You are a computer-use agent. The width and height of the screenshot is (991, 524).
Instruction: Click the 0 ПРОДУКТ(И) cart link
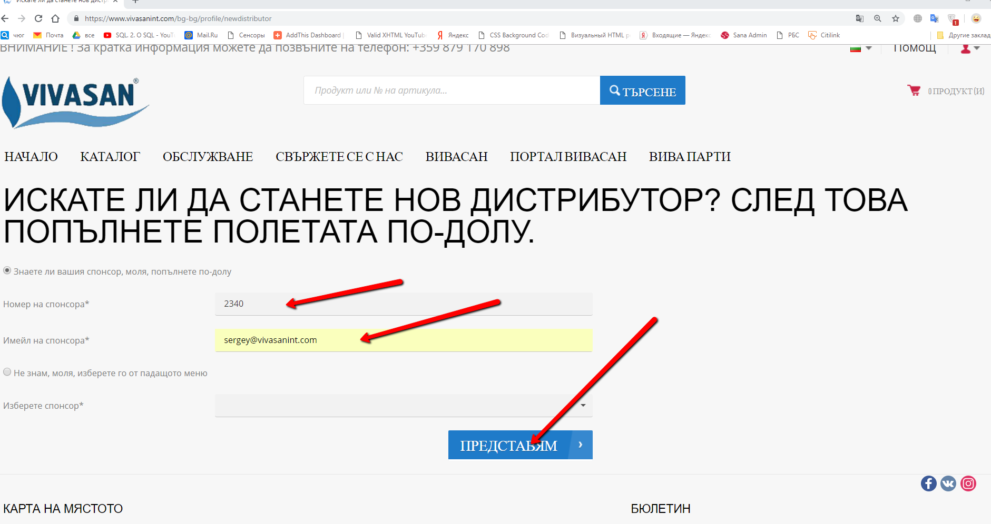tap(956, 91)
